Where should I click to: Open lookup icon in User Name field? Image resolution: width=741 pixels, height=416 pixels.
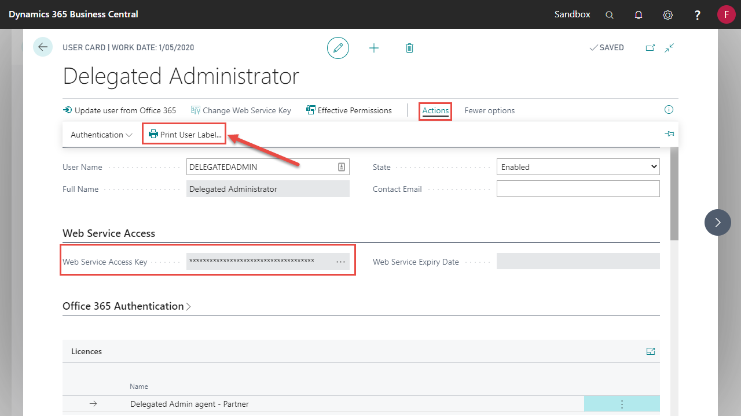[x=342, y=167]
